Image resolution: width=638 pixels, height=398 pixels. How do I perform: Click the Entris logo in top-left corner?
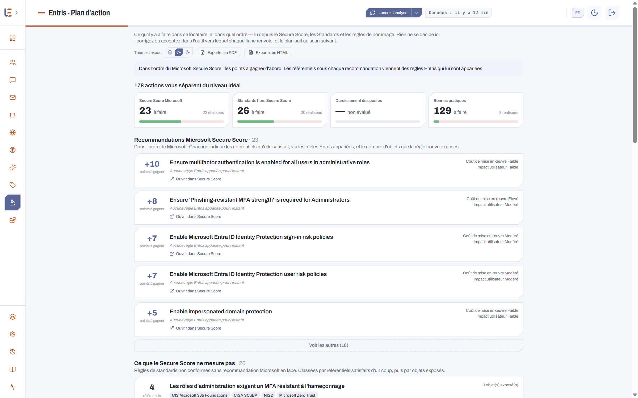click(x=8, y=12)
